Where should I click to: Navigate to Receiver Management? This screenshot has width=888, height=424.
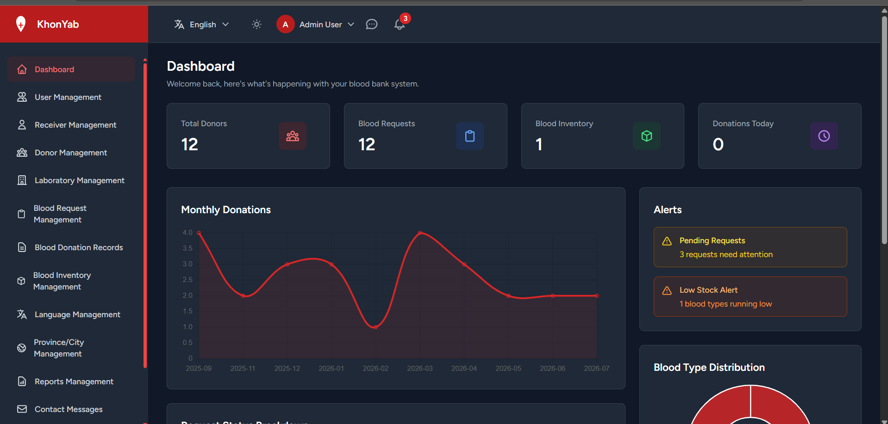tap(71, 125)
